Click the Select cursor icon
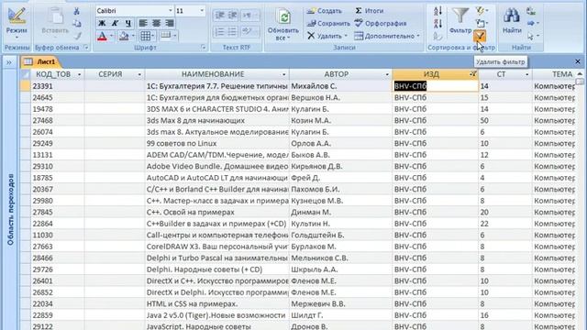587x330 pixels. tap(531, 37)
